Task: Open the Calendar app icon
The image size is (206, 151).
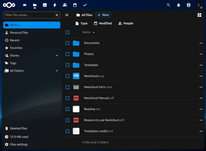Action: pyautogui.click(x=75, y=5)
